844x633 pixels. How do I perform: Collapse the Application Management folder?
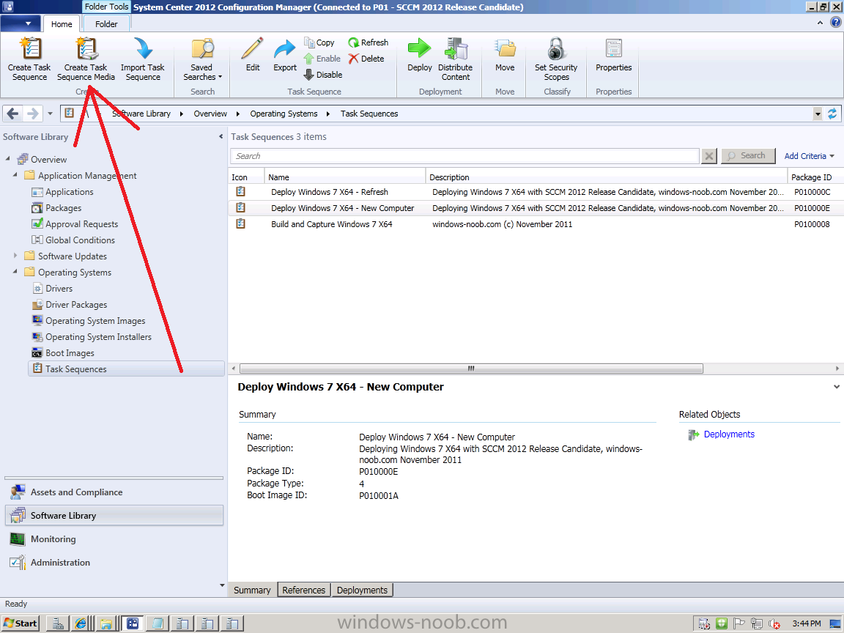(15, 175)
